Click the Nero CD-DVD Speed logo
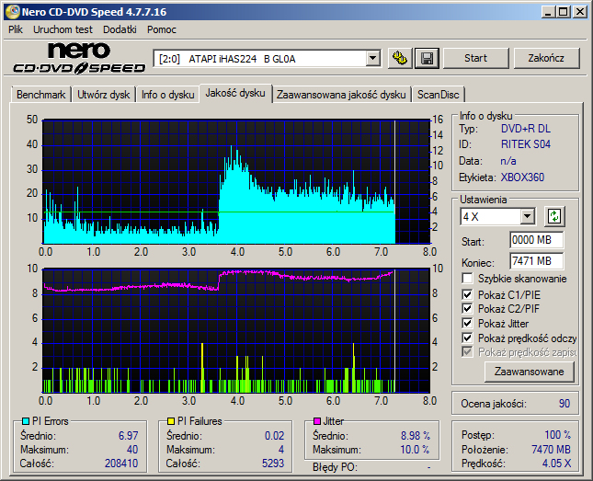This screenshot has width=593, height=481. [79, 58]
